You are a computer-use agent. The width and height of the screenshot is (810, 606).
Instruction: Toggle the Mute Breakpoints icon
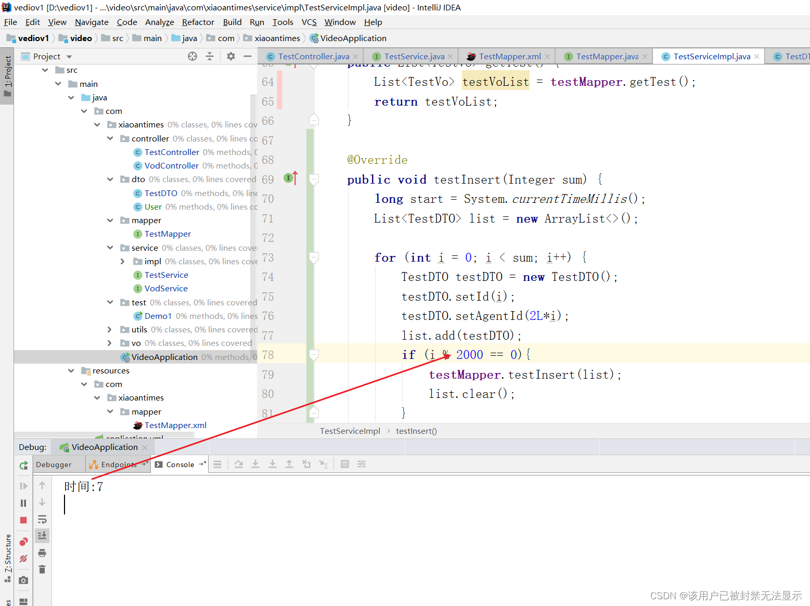[x=23, y=559]
